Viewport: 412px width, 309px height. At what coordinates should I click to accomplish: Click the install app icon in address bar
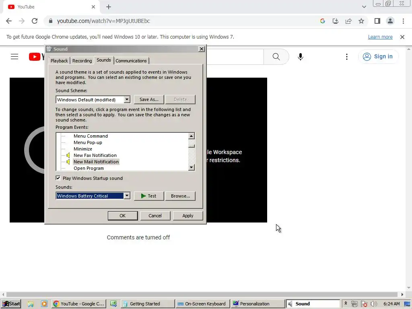336,21
